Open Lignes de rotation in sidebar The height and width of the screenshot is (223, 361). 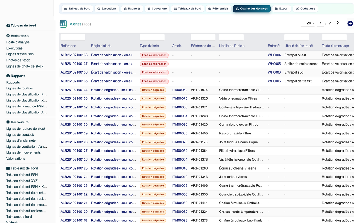pos(20,89)
